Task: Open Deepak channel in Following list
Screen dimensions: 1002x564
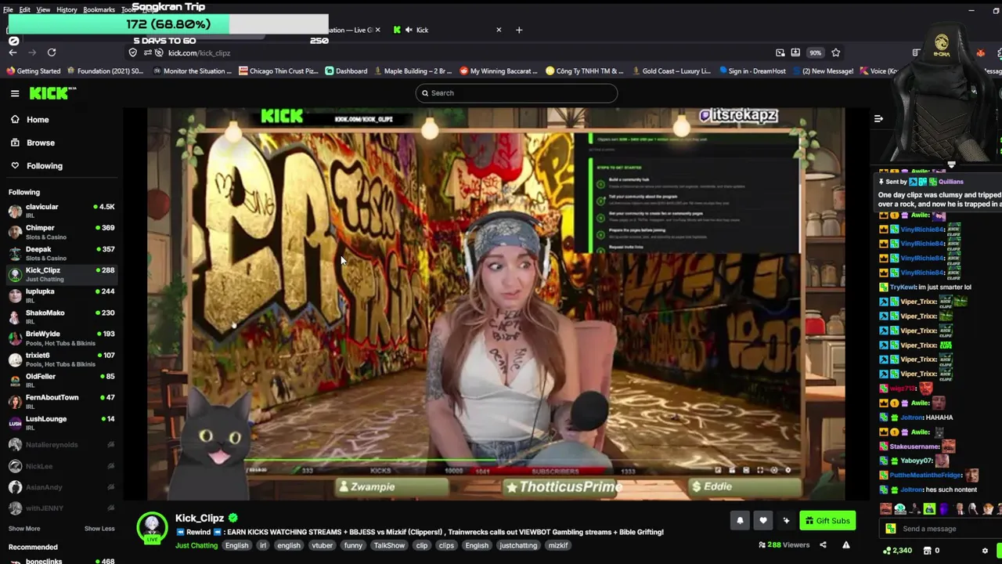Action: point(62,253)
